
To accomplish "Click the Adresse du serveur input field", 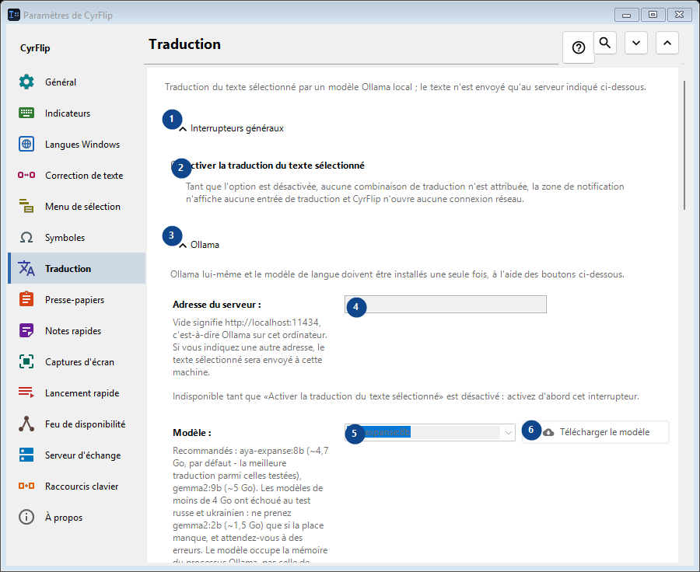I will pyautogui.click(x=446, y=305).
